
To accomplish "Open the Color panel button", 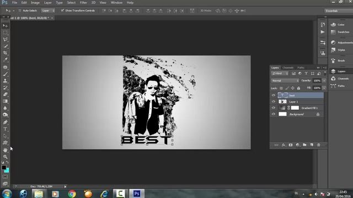I will (340, 25).
